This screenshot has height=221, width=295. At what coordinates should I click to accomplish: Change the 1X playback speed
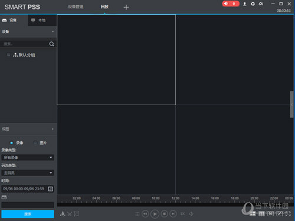183,214
